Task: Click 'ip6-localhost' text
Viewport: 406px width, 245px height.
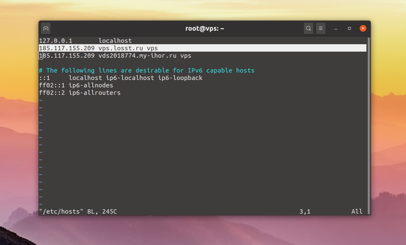Action: [x=130, y=78]
